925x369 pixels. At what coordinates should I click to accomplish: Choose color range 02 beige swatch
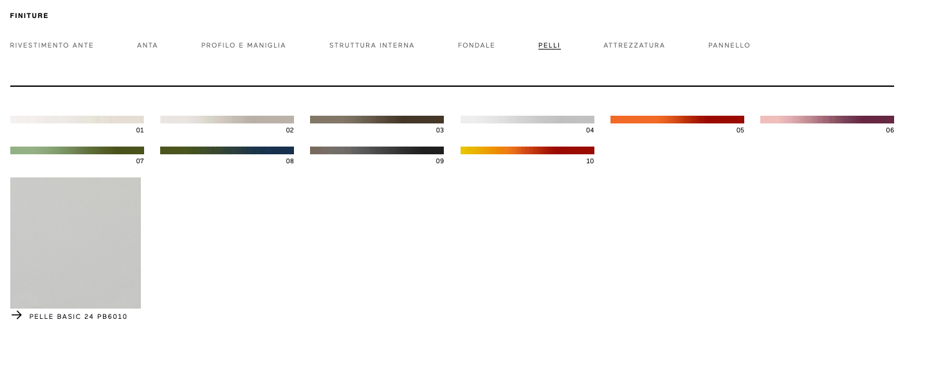227,120
